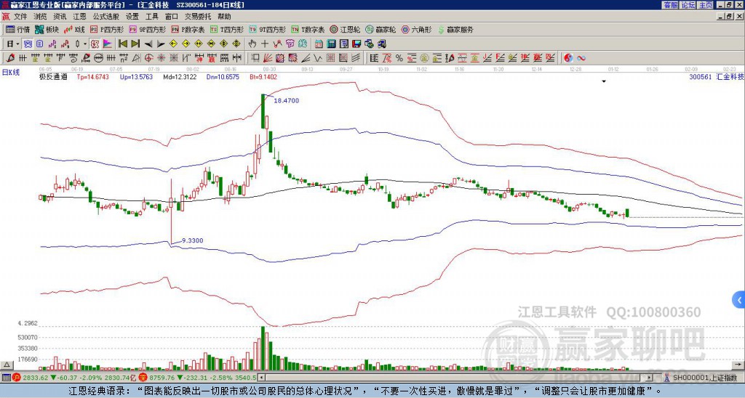Screen dimensions: 745x398
Task: Jump to first bar icon
Action: pyautogui.click(x=122, y=44)
